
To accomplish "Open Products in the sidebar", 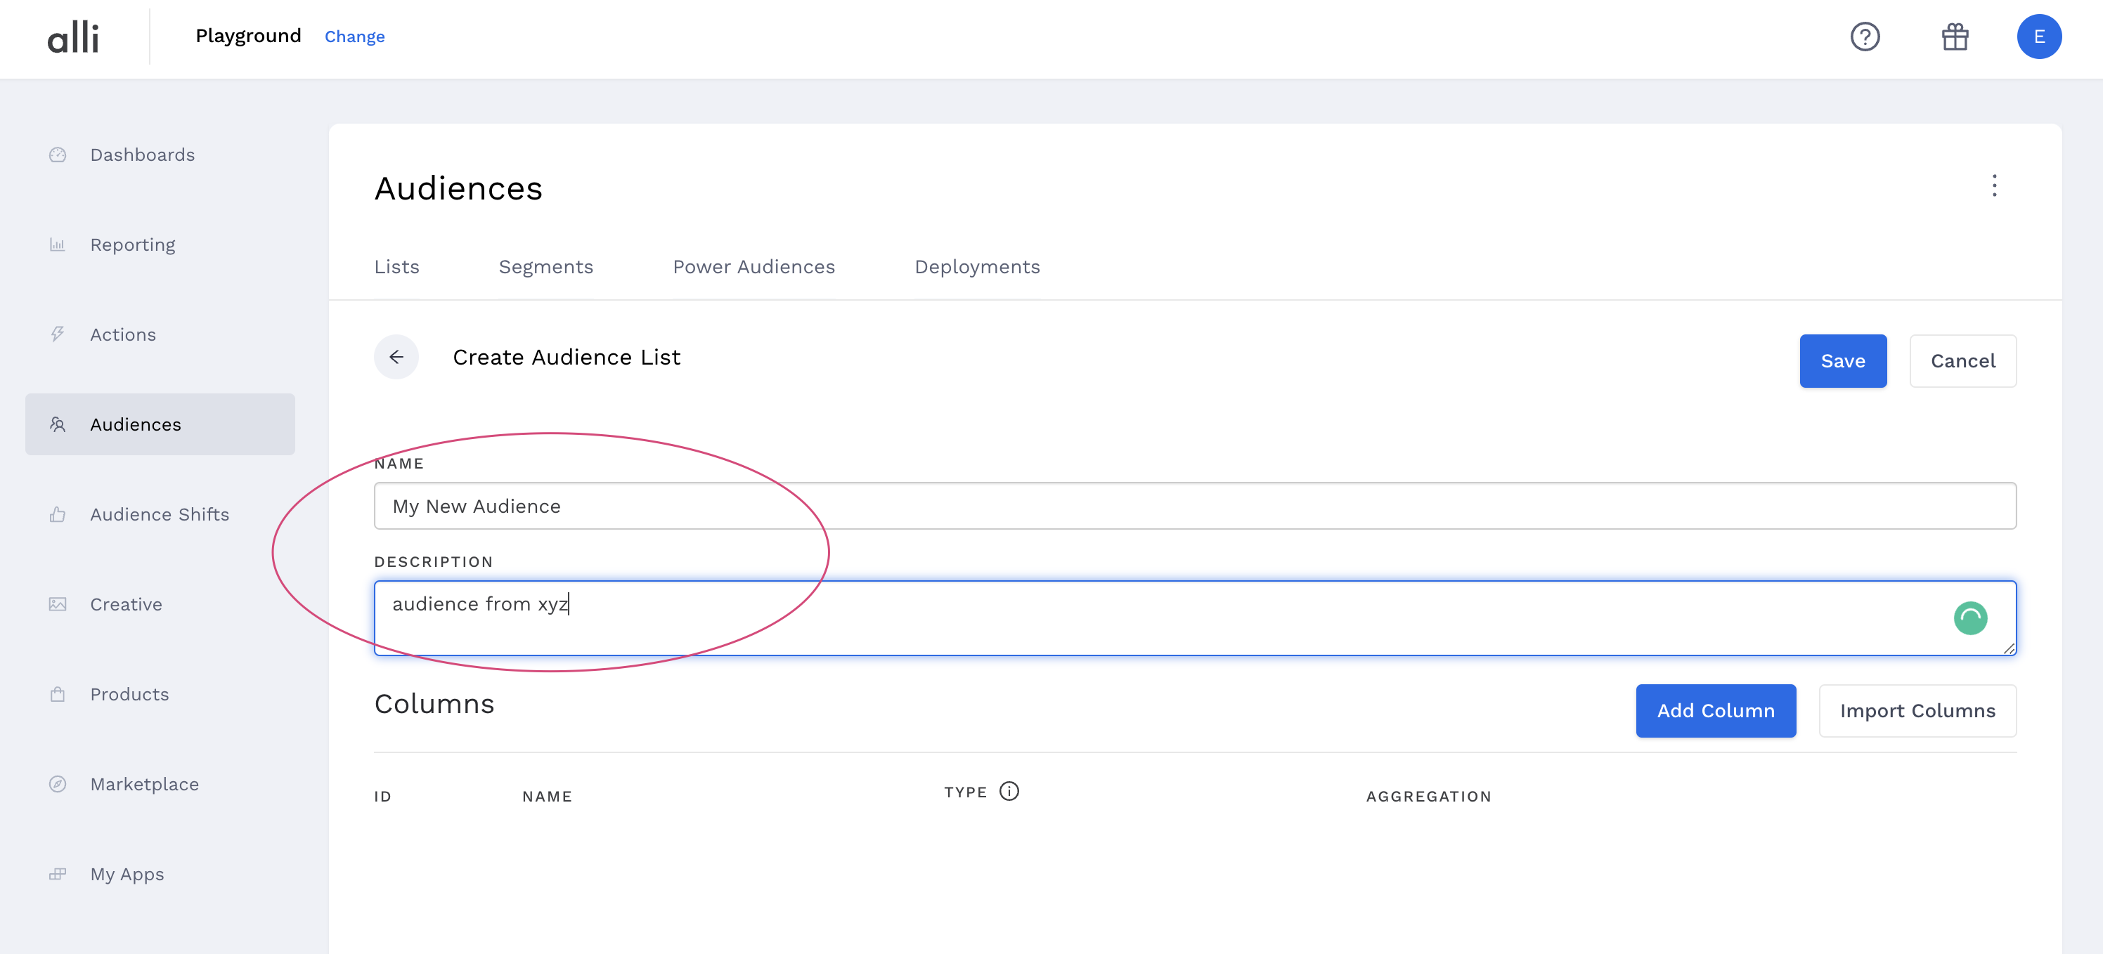I will click(160, 695).
